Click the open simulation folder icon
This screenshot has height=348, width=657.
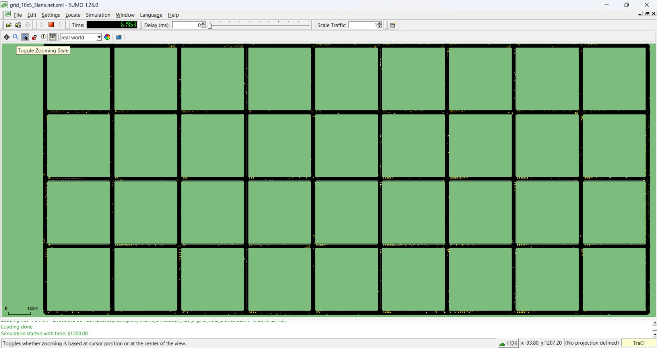click(x=9, y=25)
